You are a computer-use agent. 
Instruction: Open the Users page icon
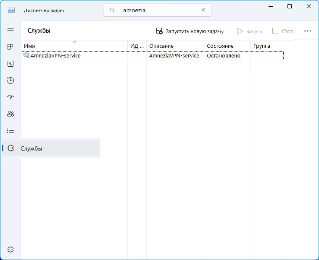[11, 114]
